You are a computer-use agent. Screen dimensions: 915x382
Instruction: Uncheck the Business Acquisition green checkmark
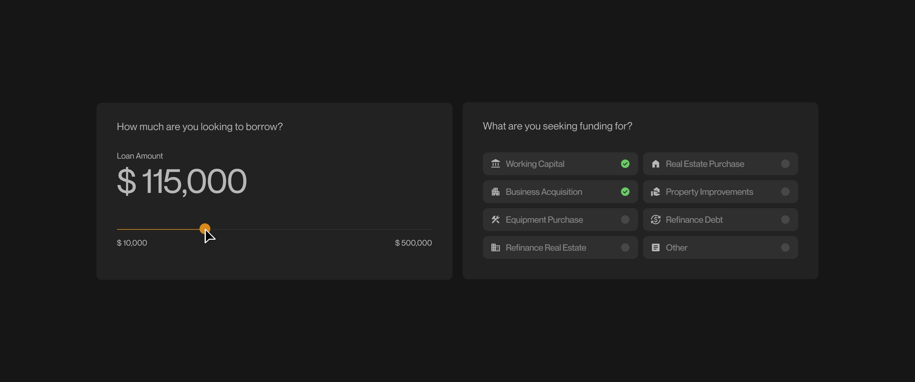pyautogui.click(x=625, y=192)
